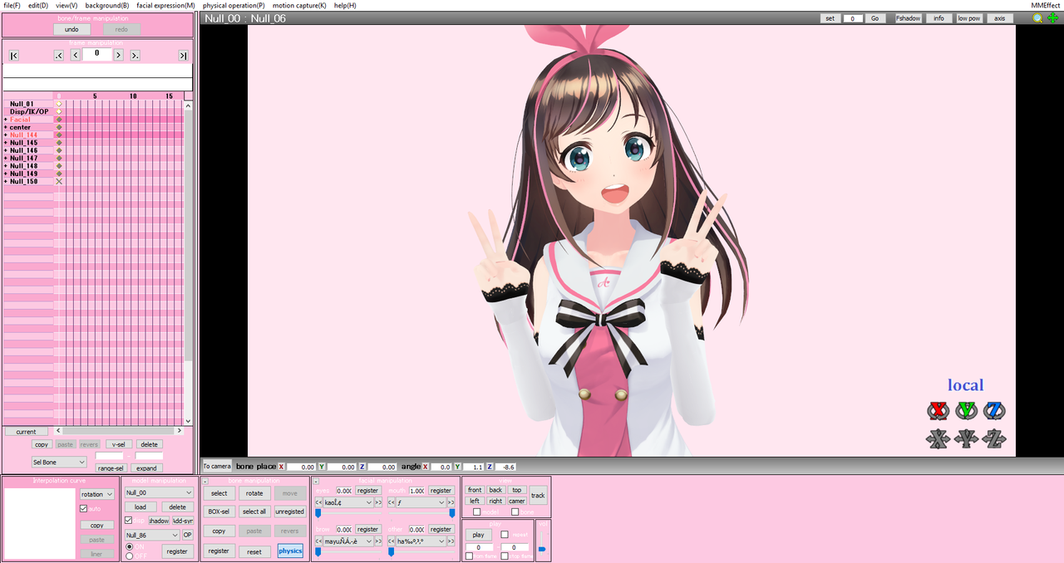
Task: Enable the view bone checkbox
Action: tap(515, 512)
